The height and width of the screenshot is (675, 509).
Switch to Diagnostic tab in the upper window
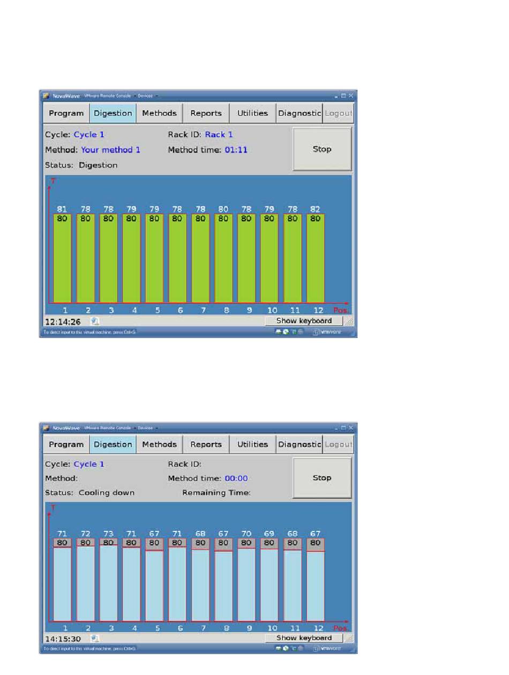(299, 114)
